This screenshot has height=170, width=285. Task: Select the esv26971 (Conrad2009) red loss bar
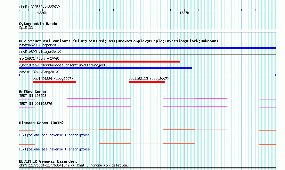point(99,62)
